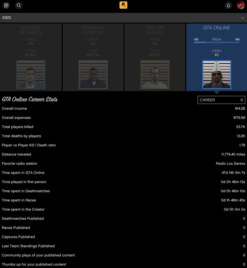247x268 pixels.
Task: Open the search magnifier icon
Action: 19,5
